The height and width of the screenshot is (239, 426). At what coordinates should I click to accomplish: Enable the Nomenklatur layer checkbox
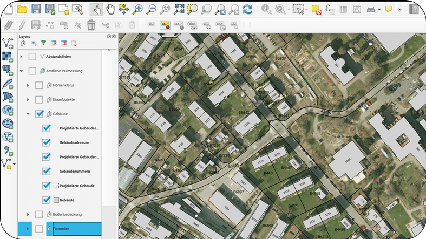click(x=39, y=85)
